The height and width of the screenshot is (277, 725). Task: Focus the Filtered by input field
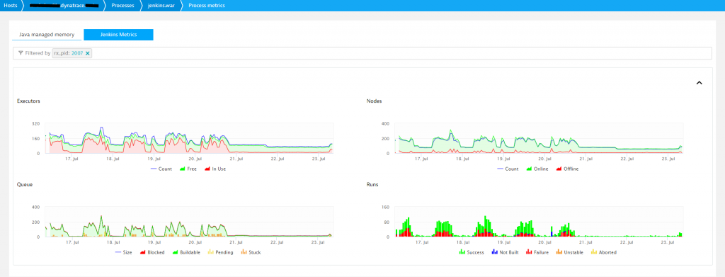(362, 53)
